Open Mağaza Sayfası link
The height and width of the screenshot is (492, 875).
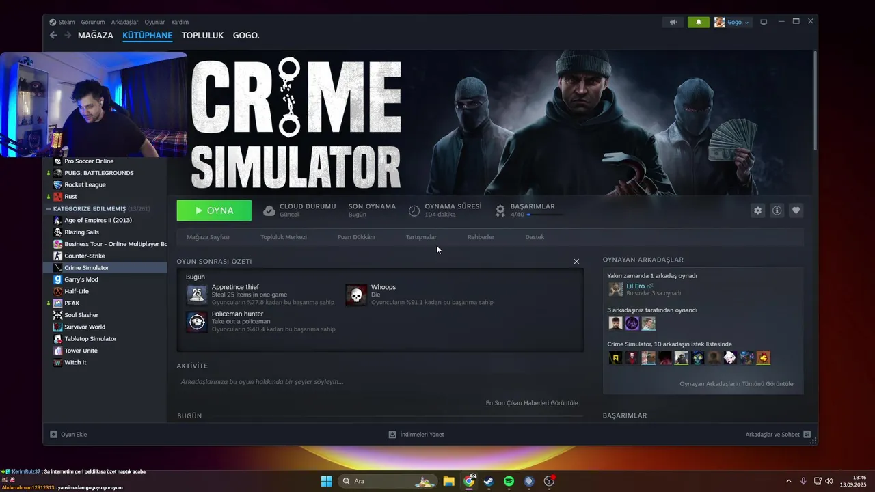(208, 237)
